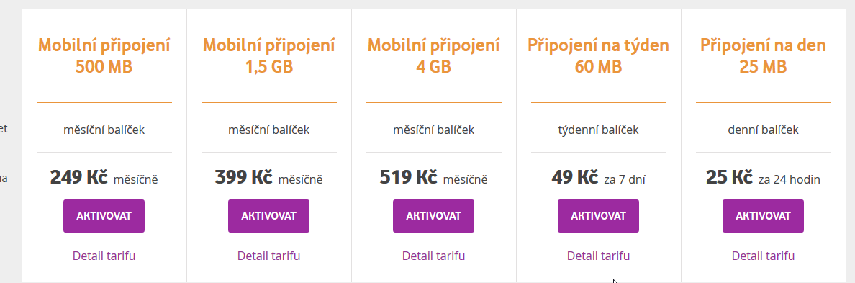View tariff details of the 4 GB plan
The height and width of the screenshot is (283, 855).
pyautogui.click(x=433, y=256)
